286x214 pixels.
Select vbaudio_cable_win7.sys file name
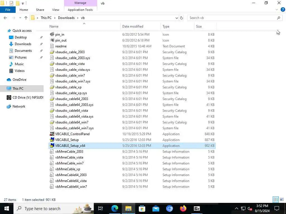73,81
